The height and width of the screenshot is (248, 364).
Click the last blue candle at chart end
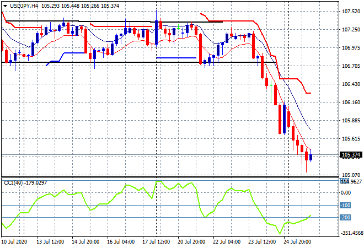pyautogui.click(x=311, y=157)
